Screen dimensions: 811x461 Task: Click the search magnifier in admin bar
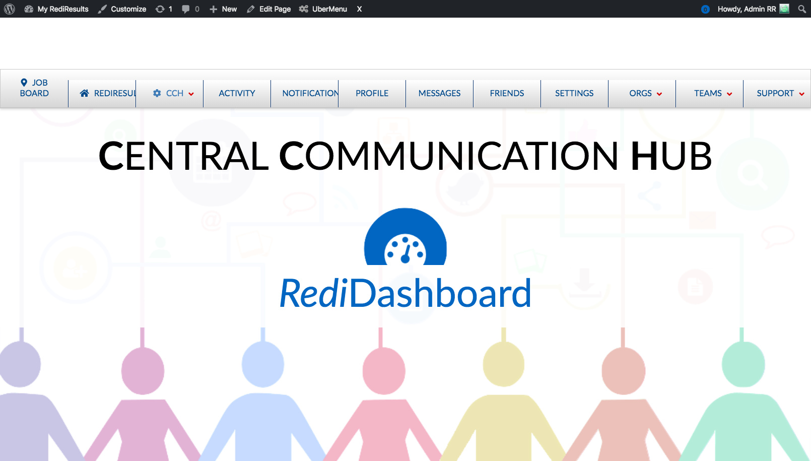click(802, 9)
